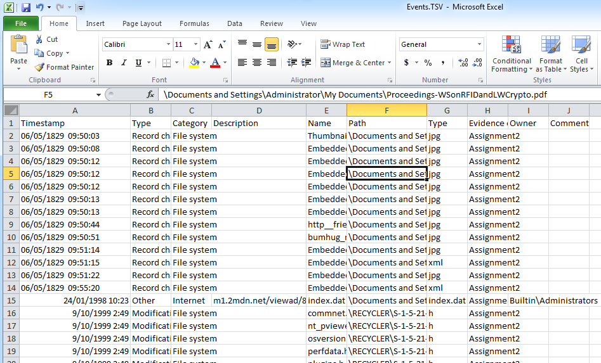This screenshot has width=601, height=363.
Task: Expand Merge & Center dropdown arrow
Action: click(x=389, y=63)
